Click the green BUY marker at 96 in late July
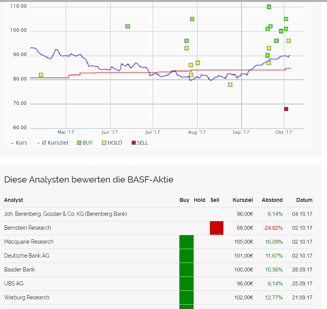 click(x=187, y=41)
